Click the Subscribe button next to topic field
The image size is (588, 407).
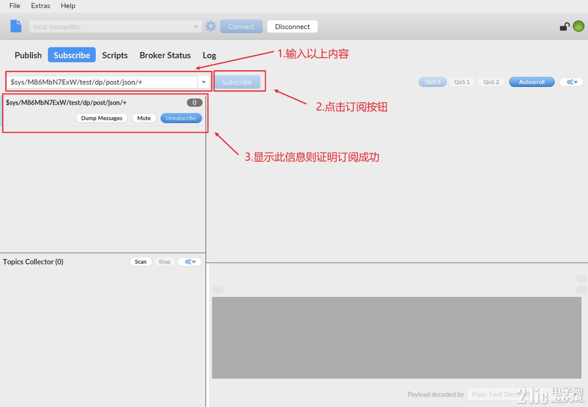(237, 82)
